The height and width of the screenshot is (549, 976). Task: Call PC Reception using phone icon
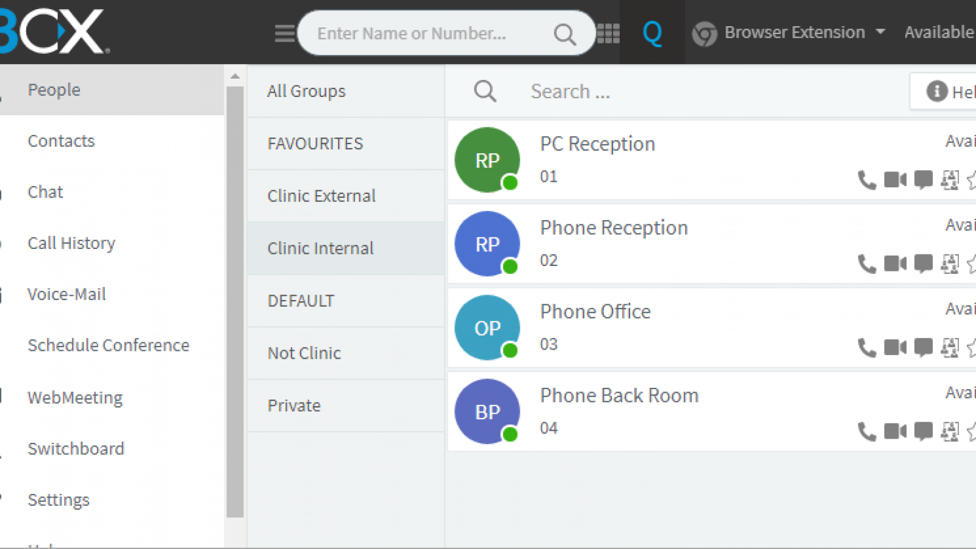(866, 180)
